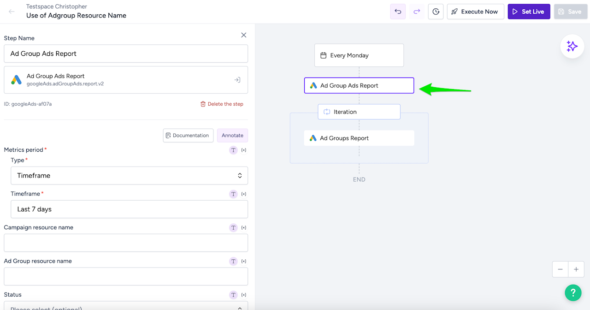Click the undo arrow icon
The image size is (590, 310).
[x=398, y=12]
